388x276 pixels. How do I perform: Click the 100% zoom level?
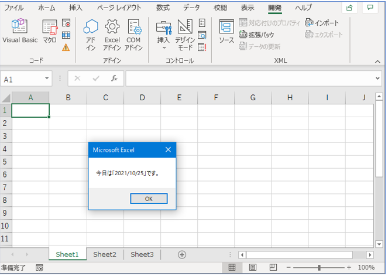coord(366,268)
